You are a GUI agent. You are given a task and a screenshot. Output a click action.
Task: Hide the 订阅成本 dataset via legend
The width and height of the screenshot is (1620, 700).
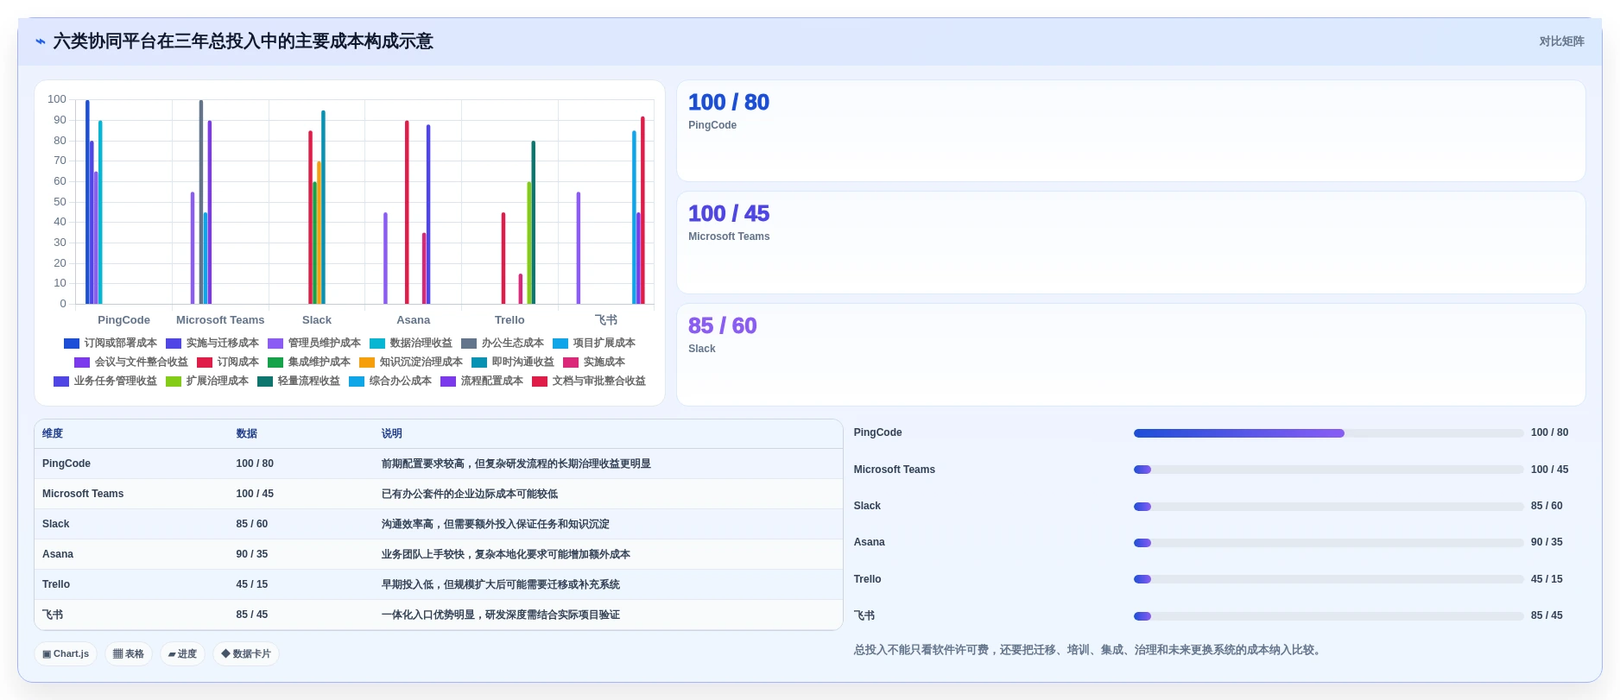coord(228,363)
